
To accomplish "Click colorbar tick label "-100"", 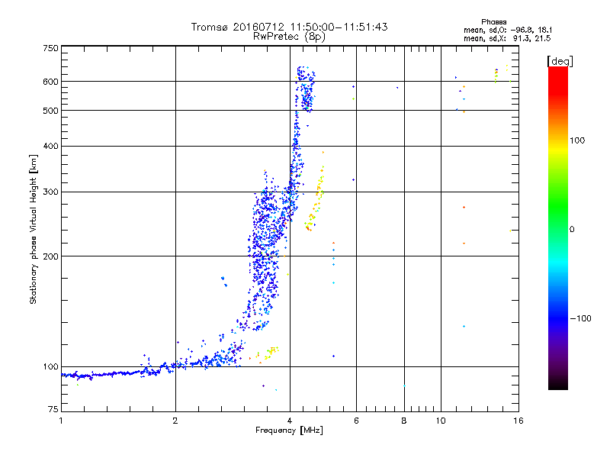I will (x=580, y=318).
